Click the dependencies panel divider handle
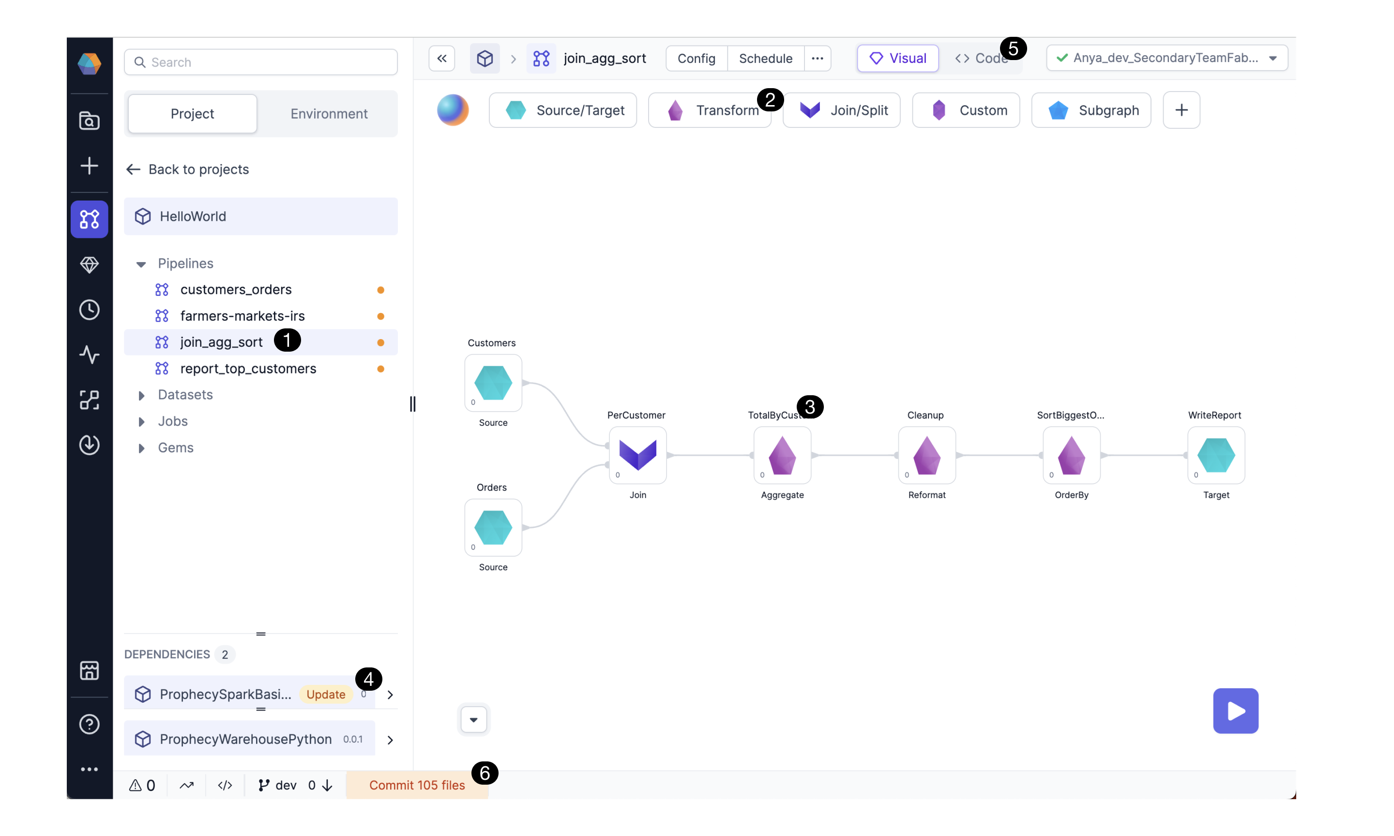Screen dimensions: 1394x836 pyautogui.click(x=260, y=634)
